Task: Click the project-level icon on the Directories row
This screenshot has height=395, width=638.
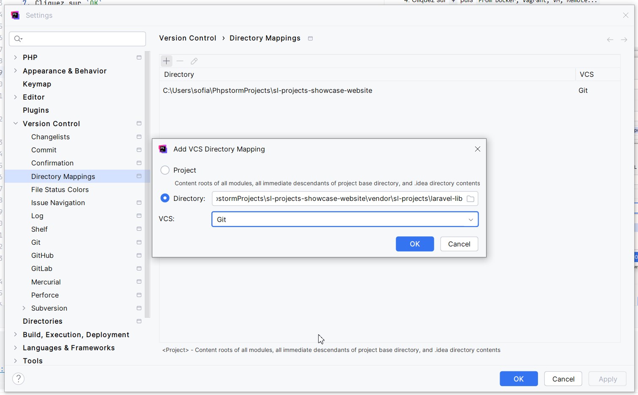Action: pyautogui.click(x=139, y=321)
